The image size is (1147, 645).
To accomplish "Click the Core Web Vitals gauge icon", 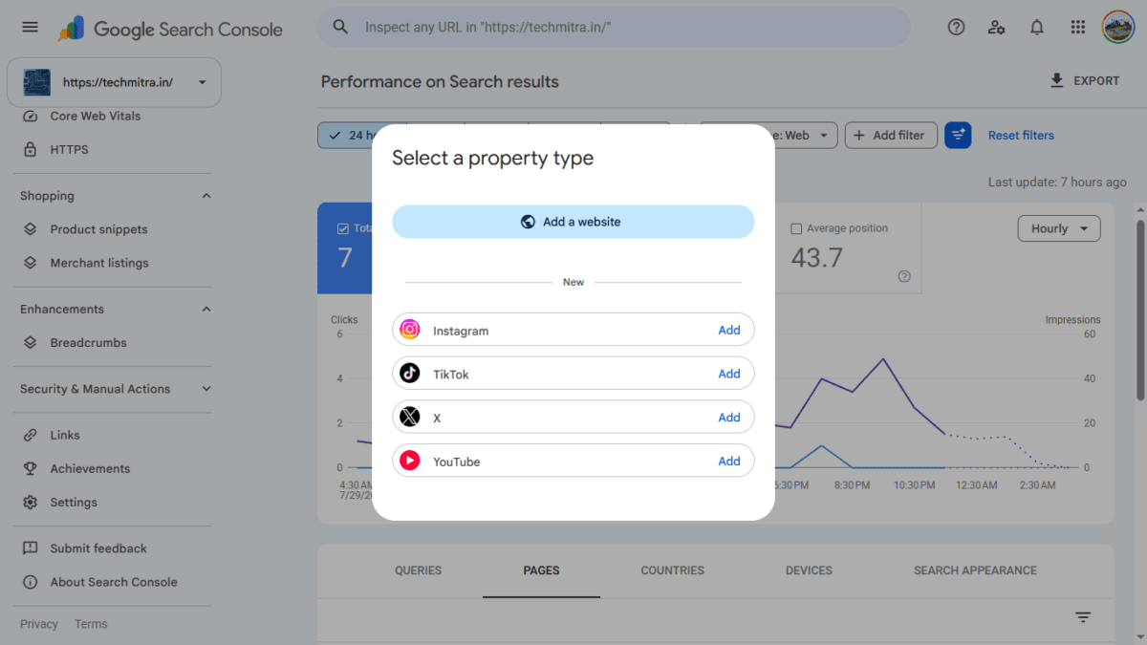I will (x=31, y=116).
